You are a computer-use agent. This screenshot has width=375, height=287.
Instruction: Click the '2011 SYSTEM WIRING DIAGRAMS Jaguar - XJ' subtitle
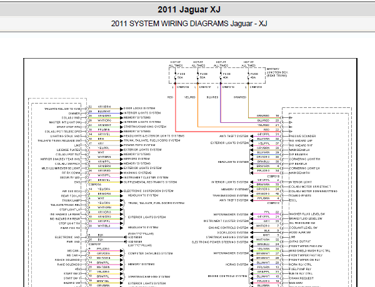click(x=189, y=24)
